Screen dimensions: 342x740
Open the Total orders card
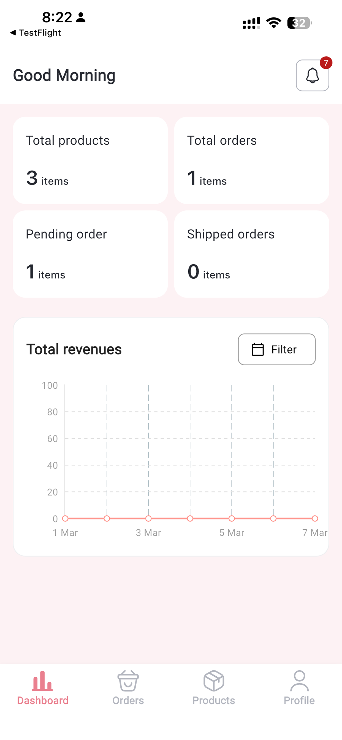coord(251,160)
